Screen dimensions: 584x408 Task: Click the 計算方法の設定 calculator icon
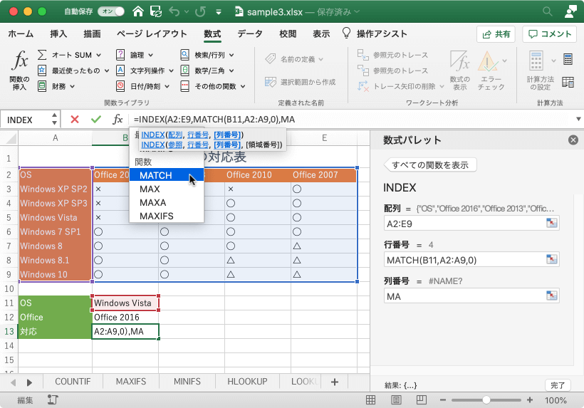pyautogui.click(x=536, y=61)
